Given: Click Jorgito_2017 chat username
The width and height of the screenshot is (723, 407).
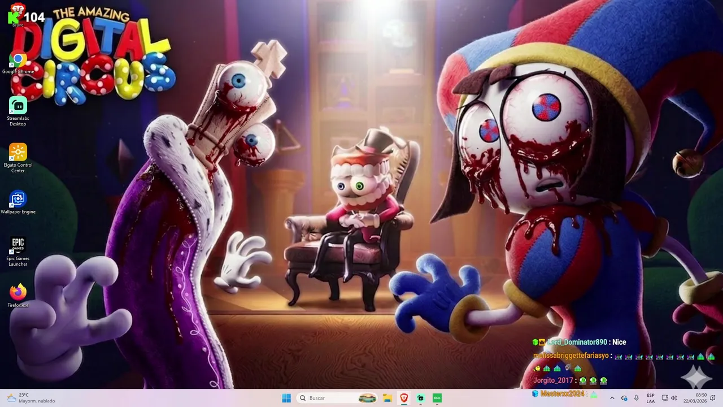Looking at the screenshot, I should tap(553, 380).
